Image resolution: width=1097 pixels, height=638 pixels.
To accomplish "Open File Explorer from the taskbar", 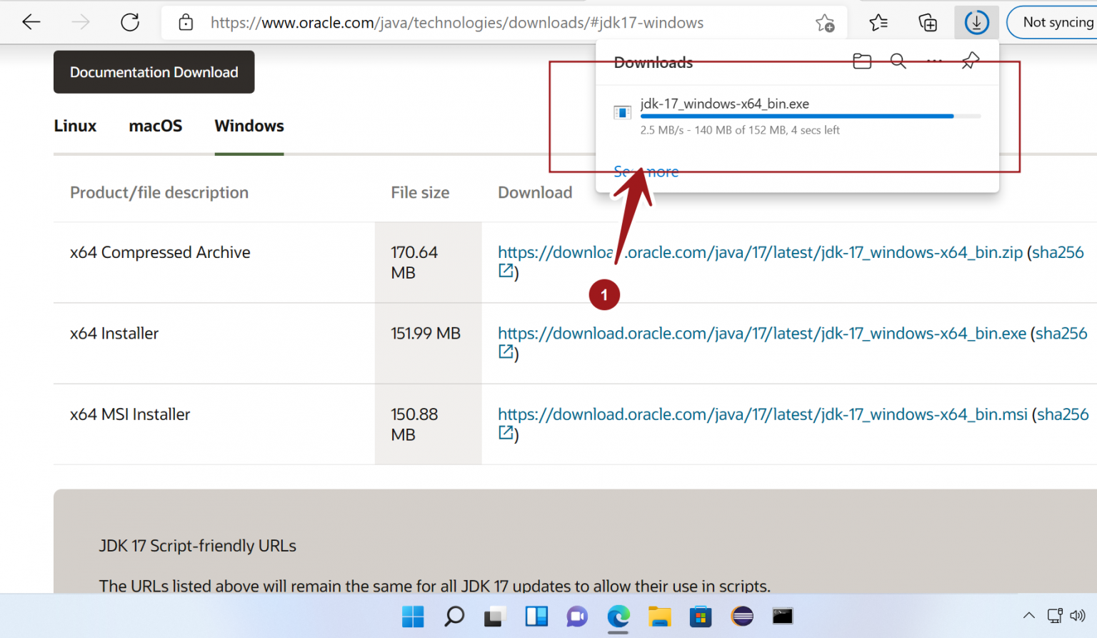I will pyautogui.click(x=659, y=616).
